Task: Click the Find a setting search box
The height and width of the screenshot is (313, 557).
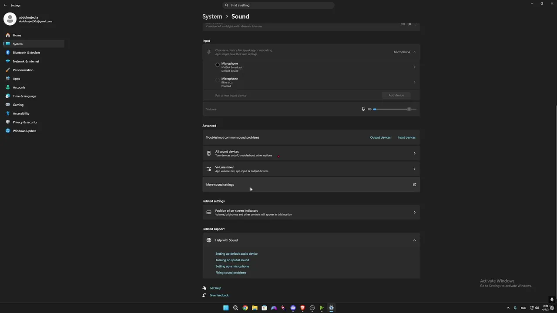Action: point(278,5)
